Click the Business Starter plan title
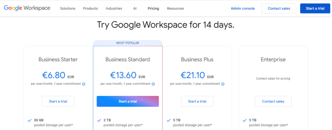Image resolution: width=332 pixels, height=130 pixels. point(58,59)
